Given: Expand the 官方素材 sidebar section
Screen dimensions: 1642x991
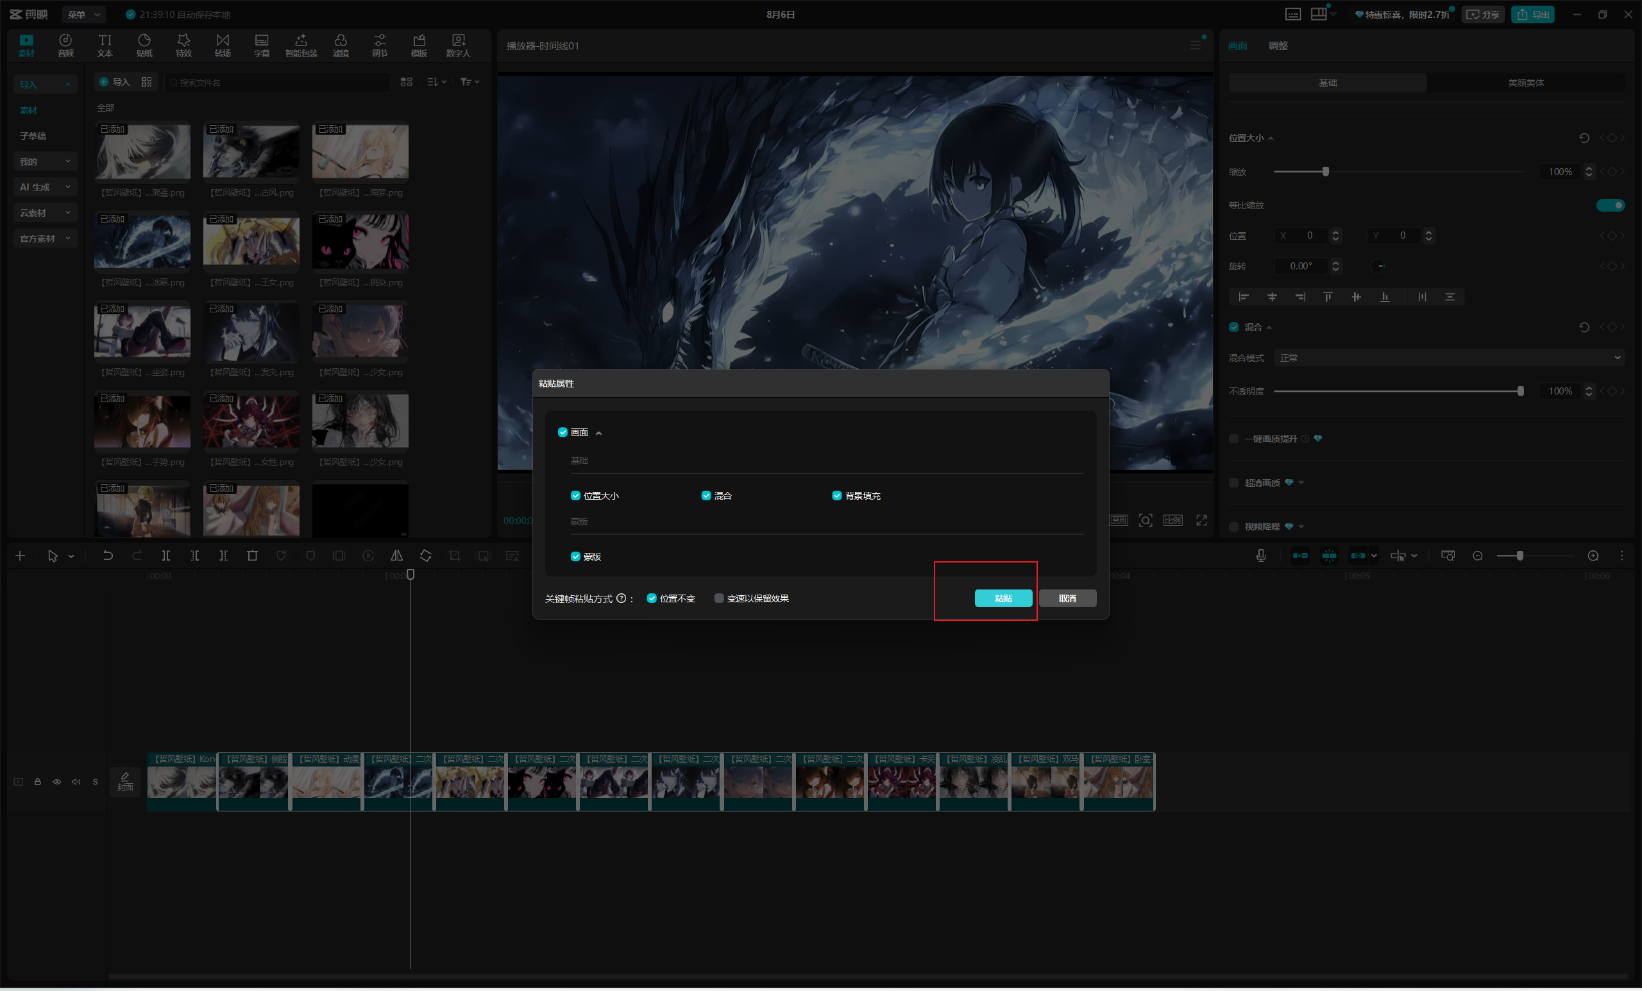Looking at the screenshot, I should click(x=45, y=239).
